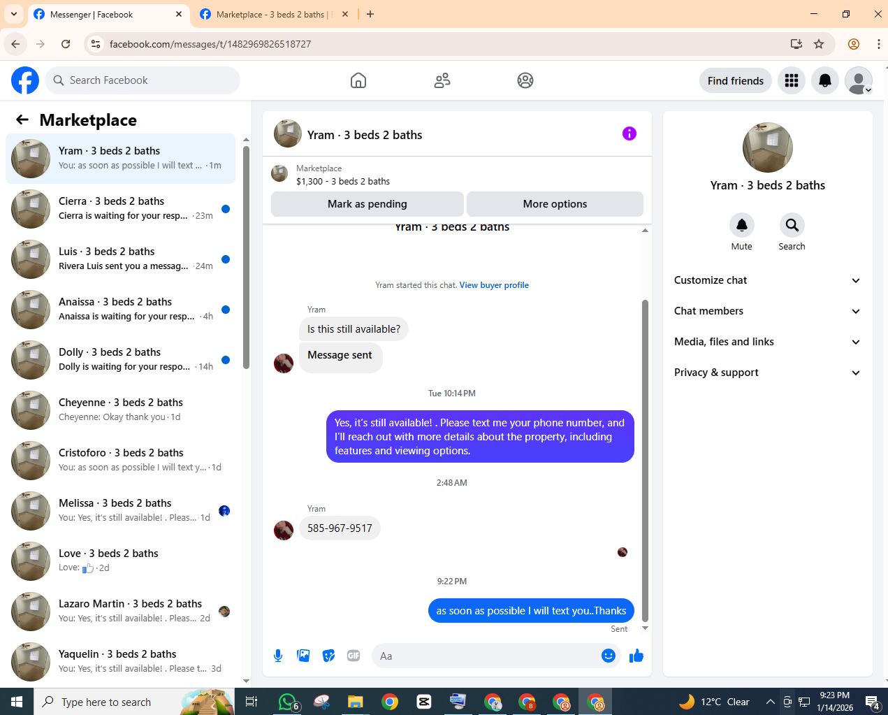888x715 pixels.
Task: Open the Love conversation
Action: click(x=120, y=561)
